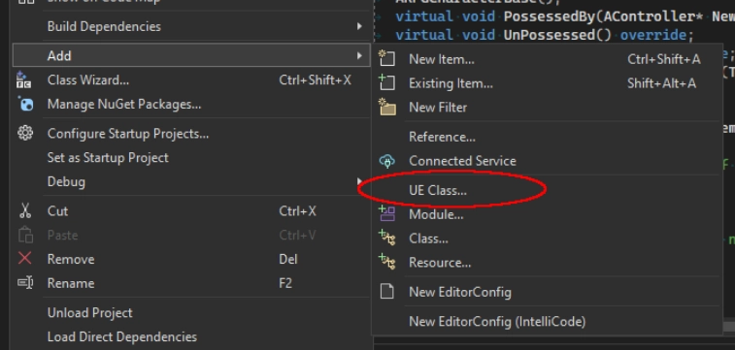Click the New EditorConfig document icon

click(x=386, y=292)
